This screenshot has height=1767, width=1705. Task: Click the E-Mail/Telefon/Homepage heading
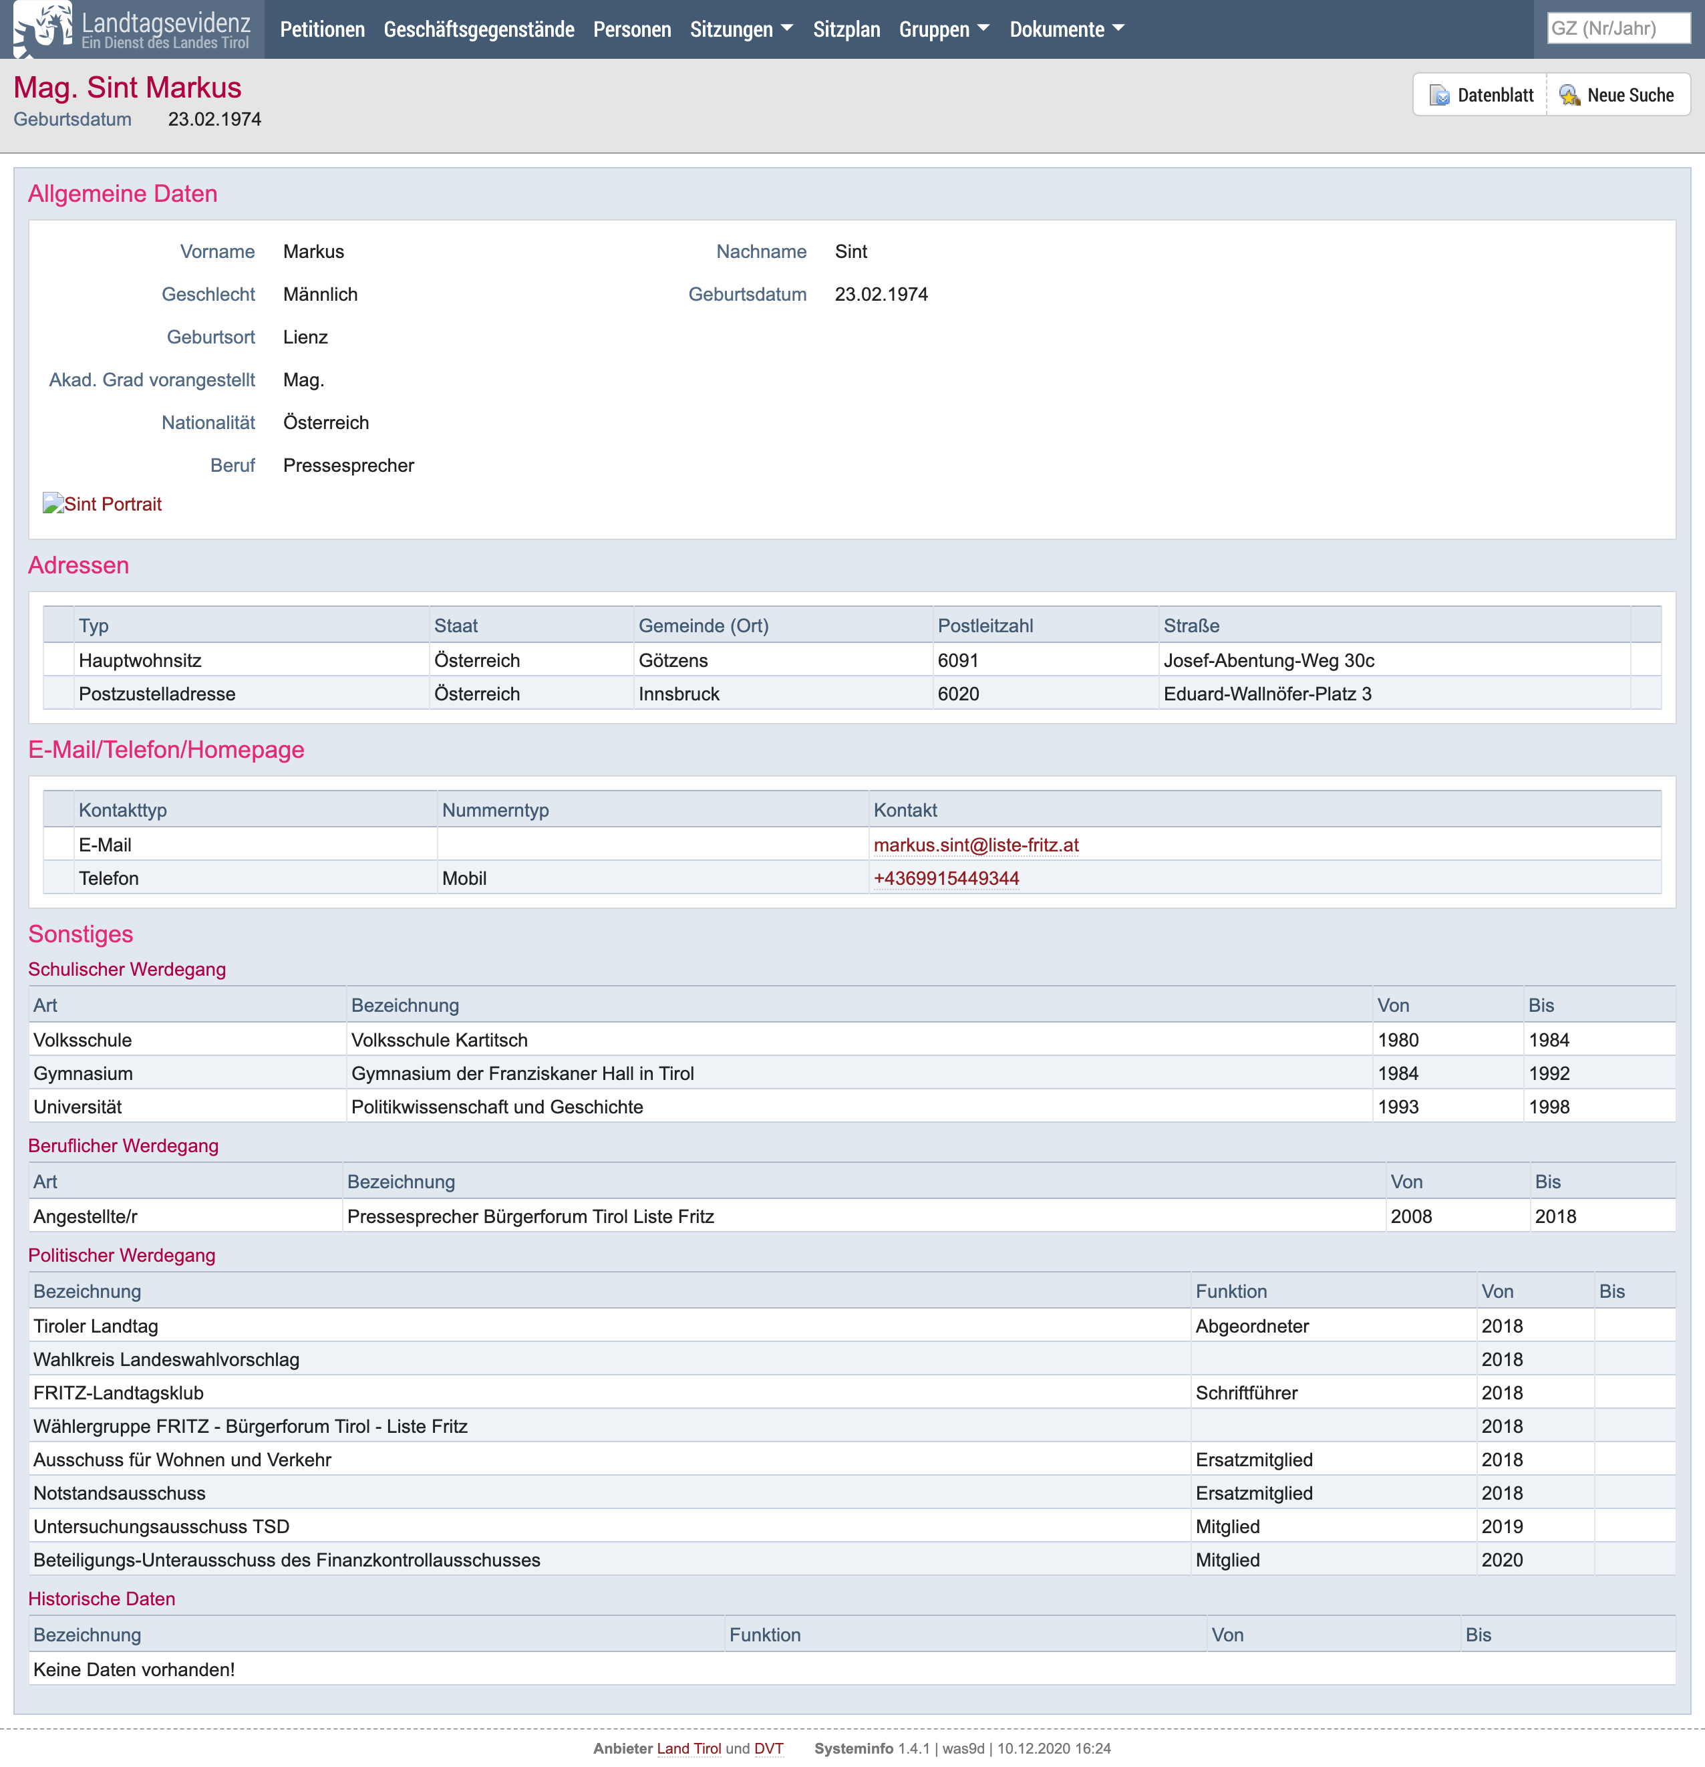pyautogui.click(x=166, y=749)
